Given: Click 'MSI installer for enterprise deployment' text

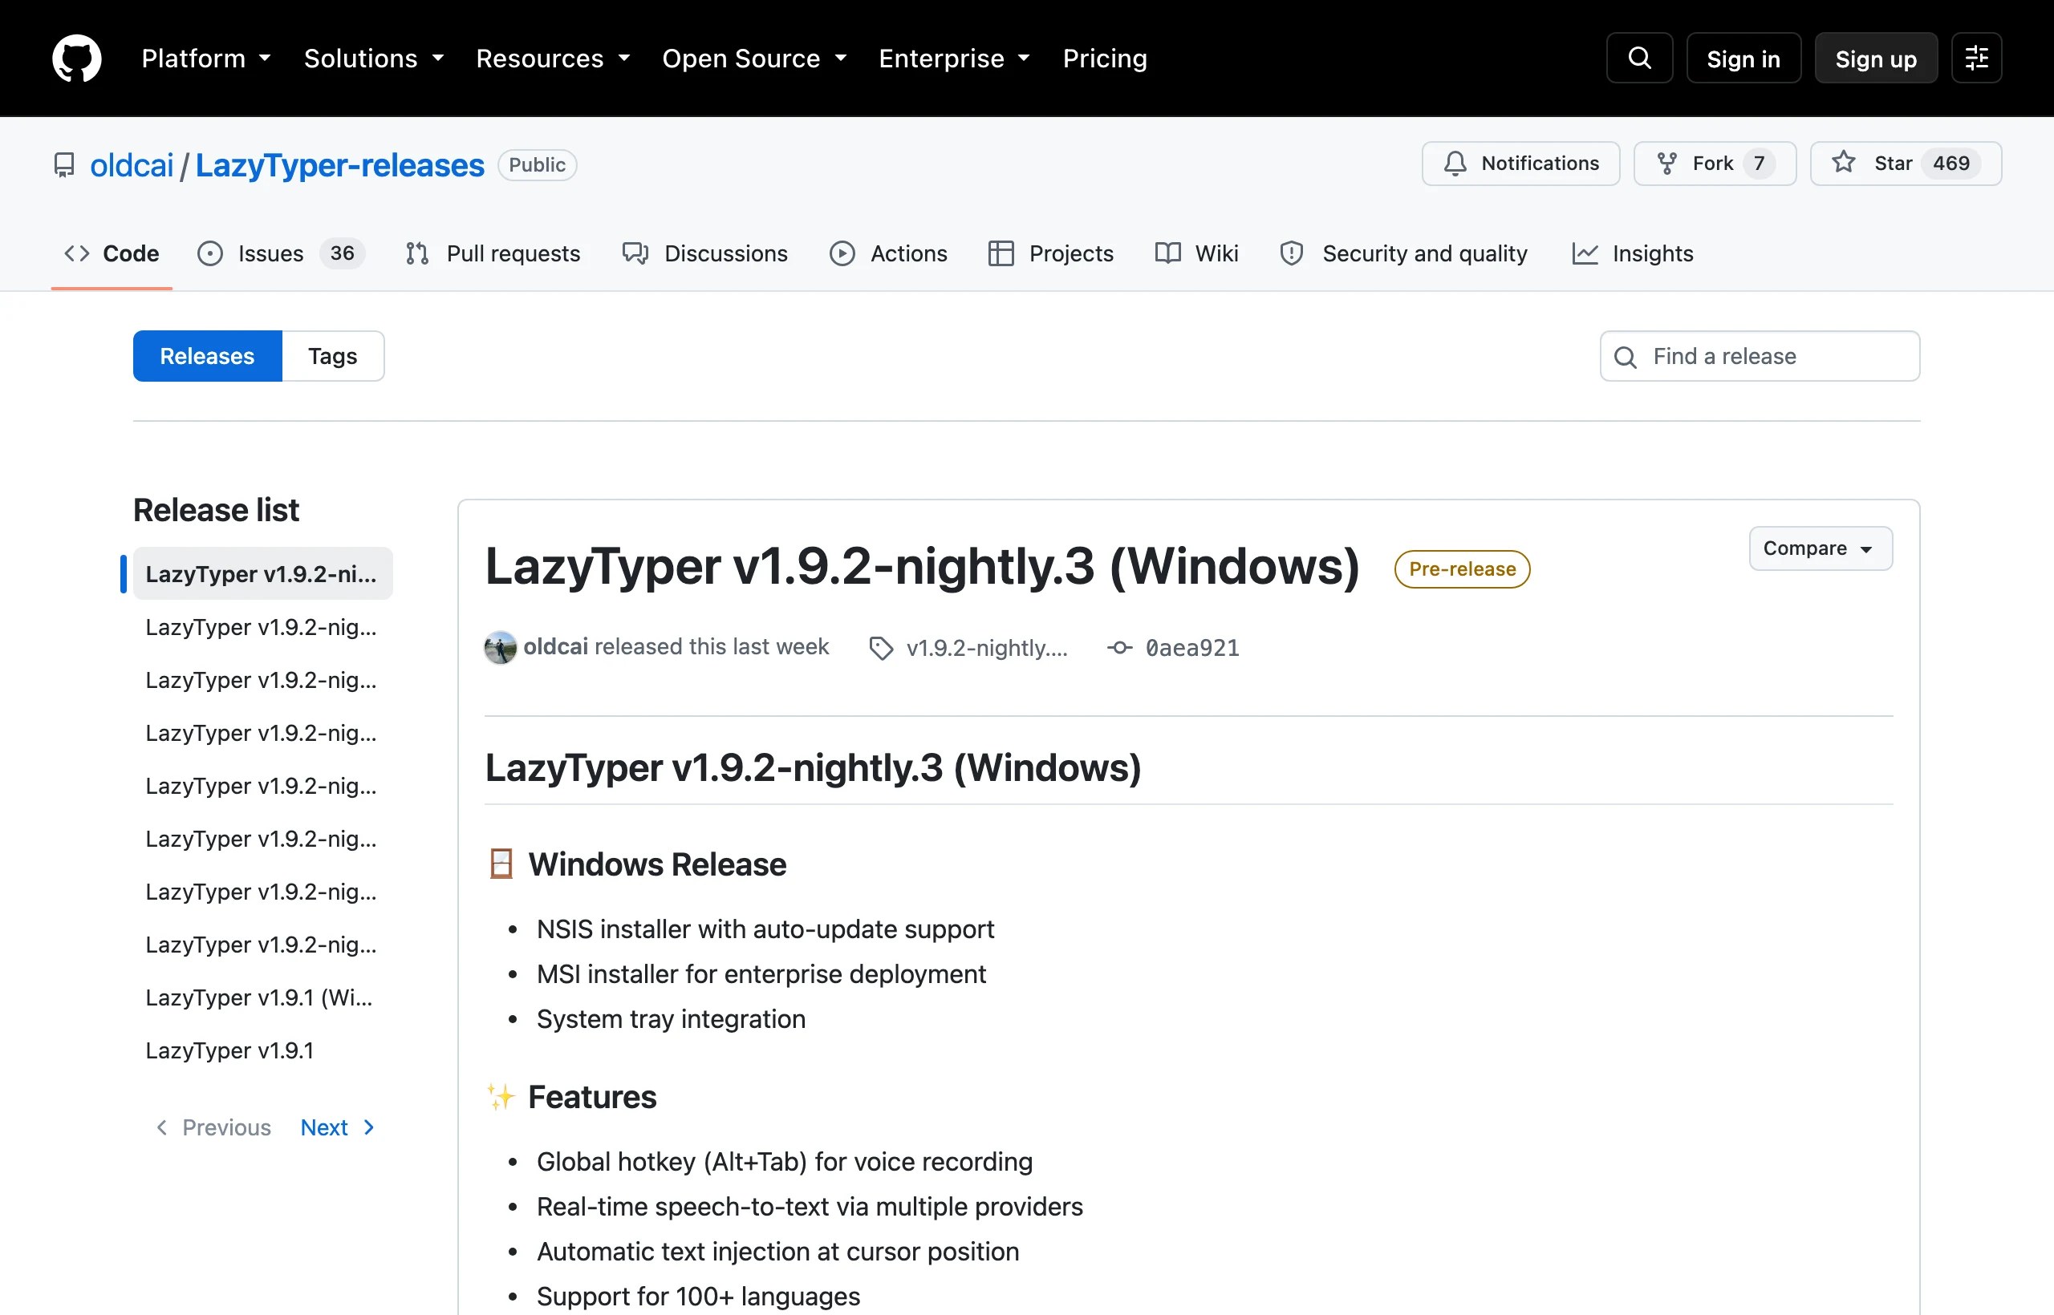Looking at the screenshot, I should 761,974.
